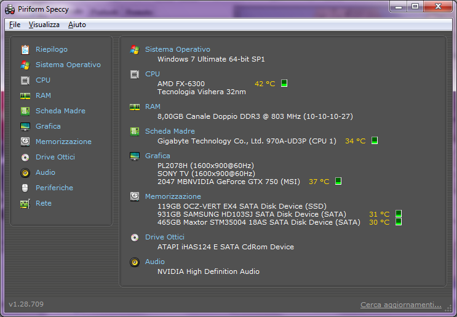Click the CPU heading in summary panel

pyautogui.click(x=153, y=74)
